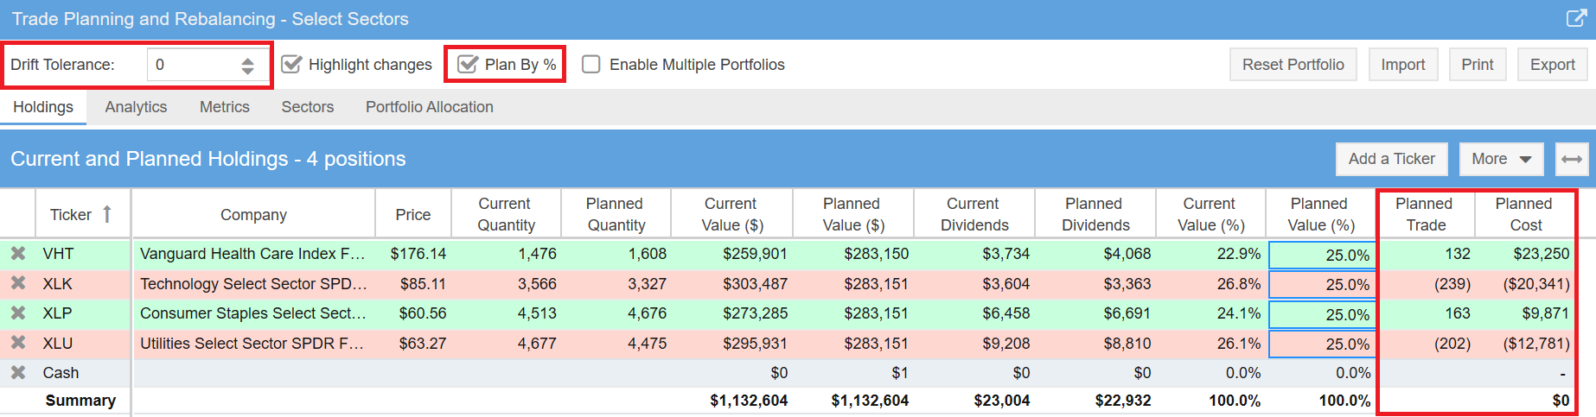Open the More dropdown menu
Image resolution: width=1596 pixels, height=417 pixels.
(1501, 159)
